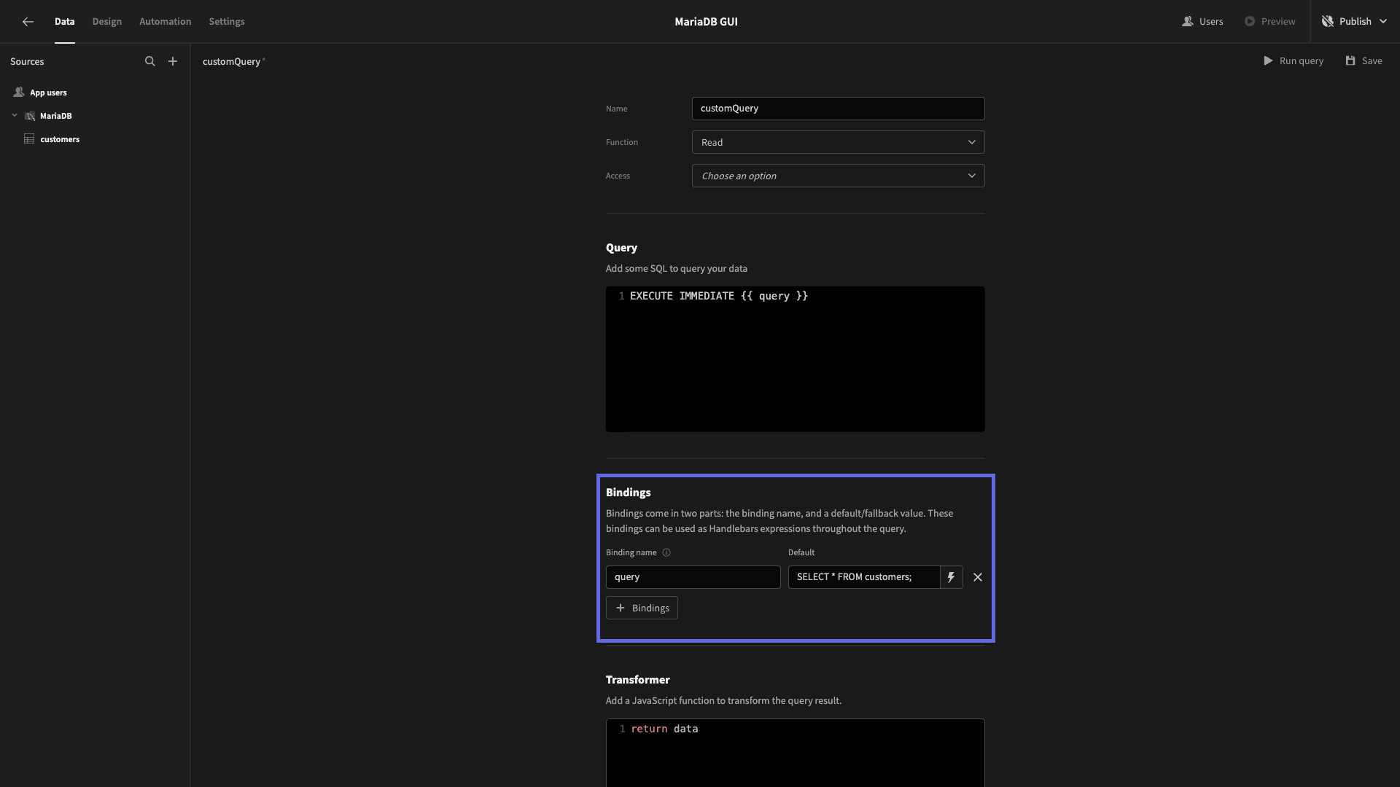Viewport: 1400px width, 787px height.
Task: Open the Function dropdown showing Read
Action: tap(838, 142)
